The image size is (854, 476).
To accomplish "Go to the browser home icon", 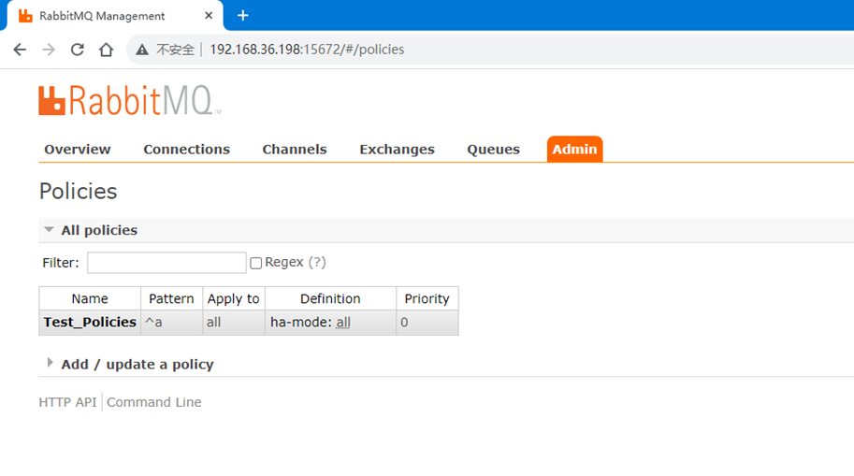I will [x=107, y=50].
